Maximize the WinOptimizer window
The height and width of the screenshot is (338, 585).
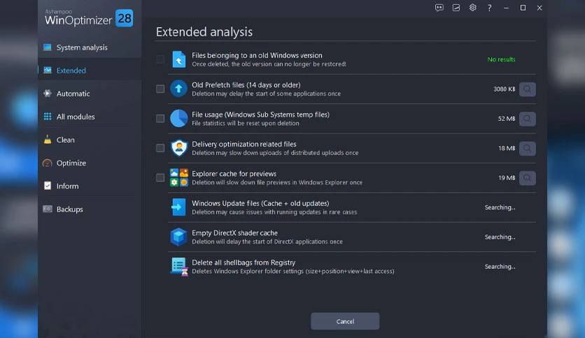523,8
